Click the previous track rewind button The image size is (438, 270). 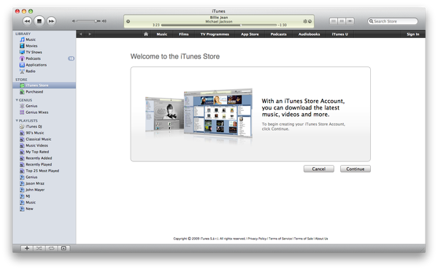point(27,21)
